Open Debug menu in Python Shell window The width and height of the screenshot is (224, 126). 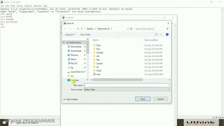click(x=20, y=6)
